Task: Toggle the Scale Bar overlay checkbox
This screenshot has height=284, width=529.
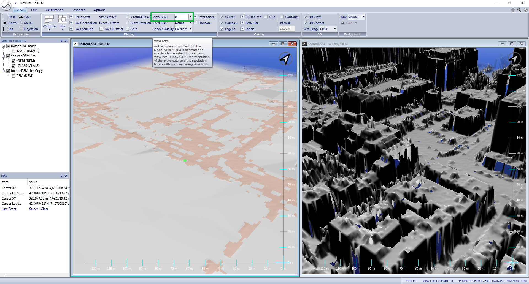Action: pos(242,23)
